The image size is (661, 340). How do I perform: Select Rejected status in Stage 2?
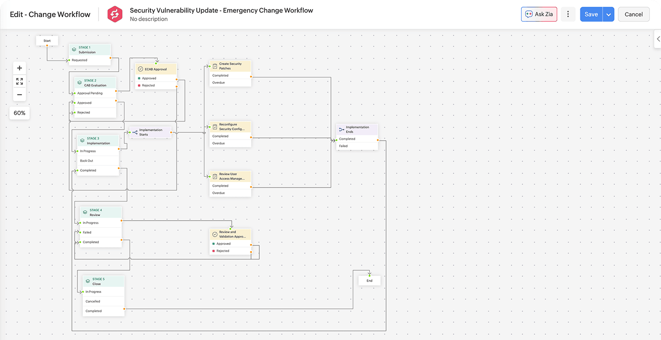(95, 113)
